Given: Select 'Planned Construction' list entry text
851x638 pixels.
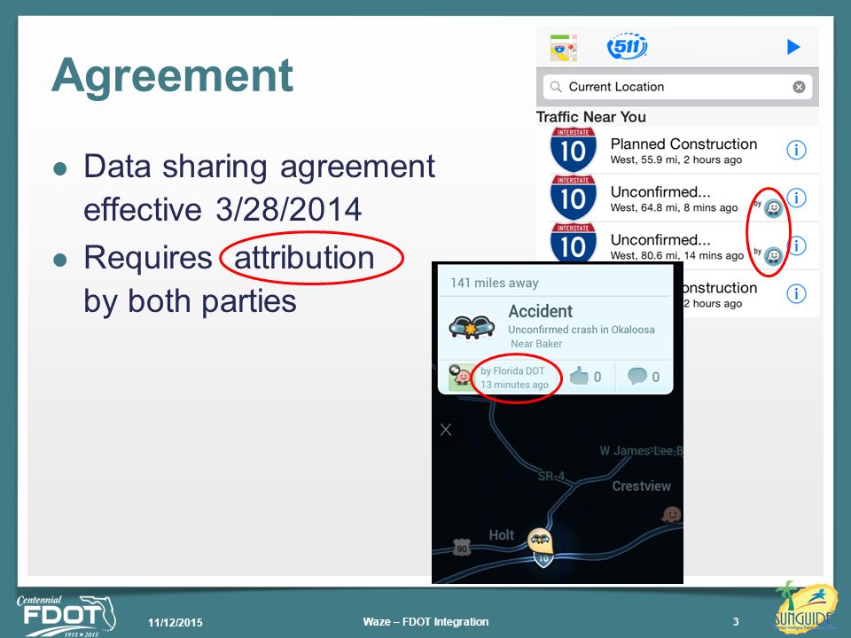Looking at the screenshot, I should click(683, 144).
